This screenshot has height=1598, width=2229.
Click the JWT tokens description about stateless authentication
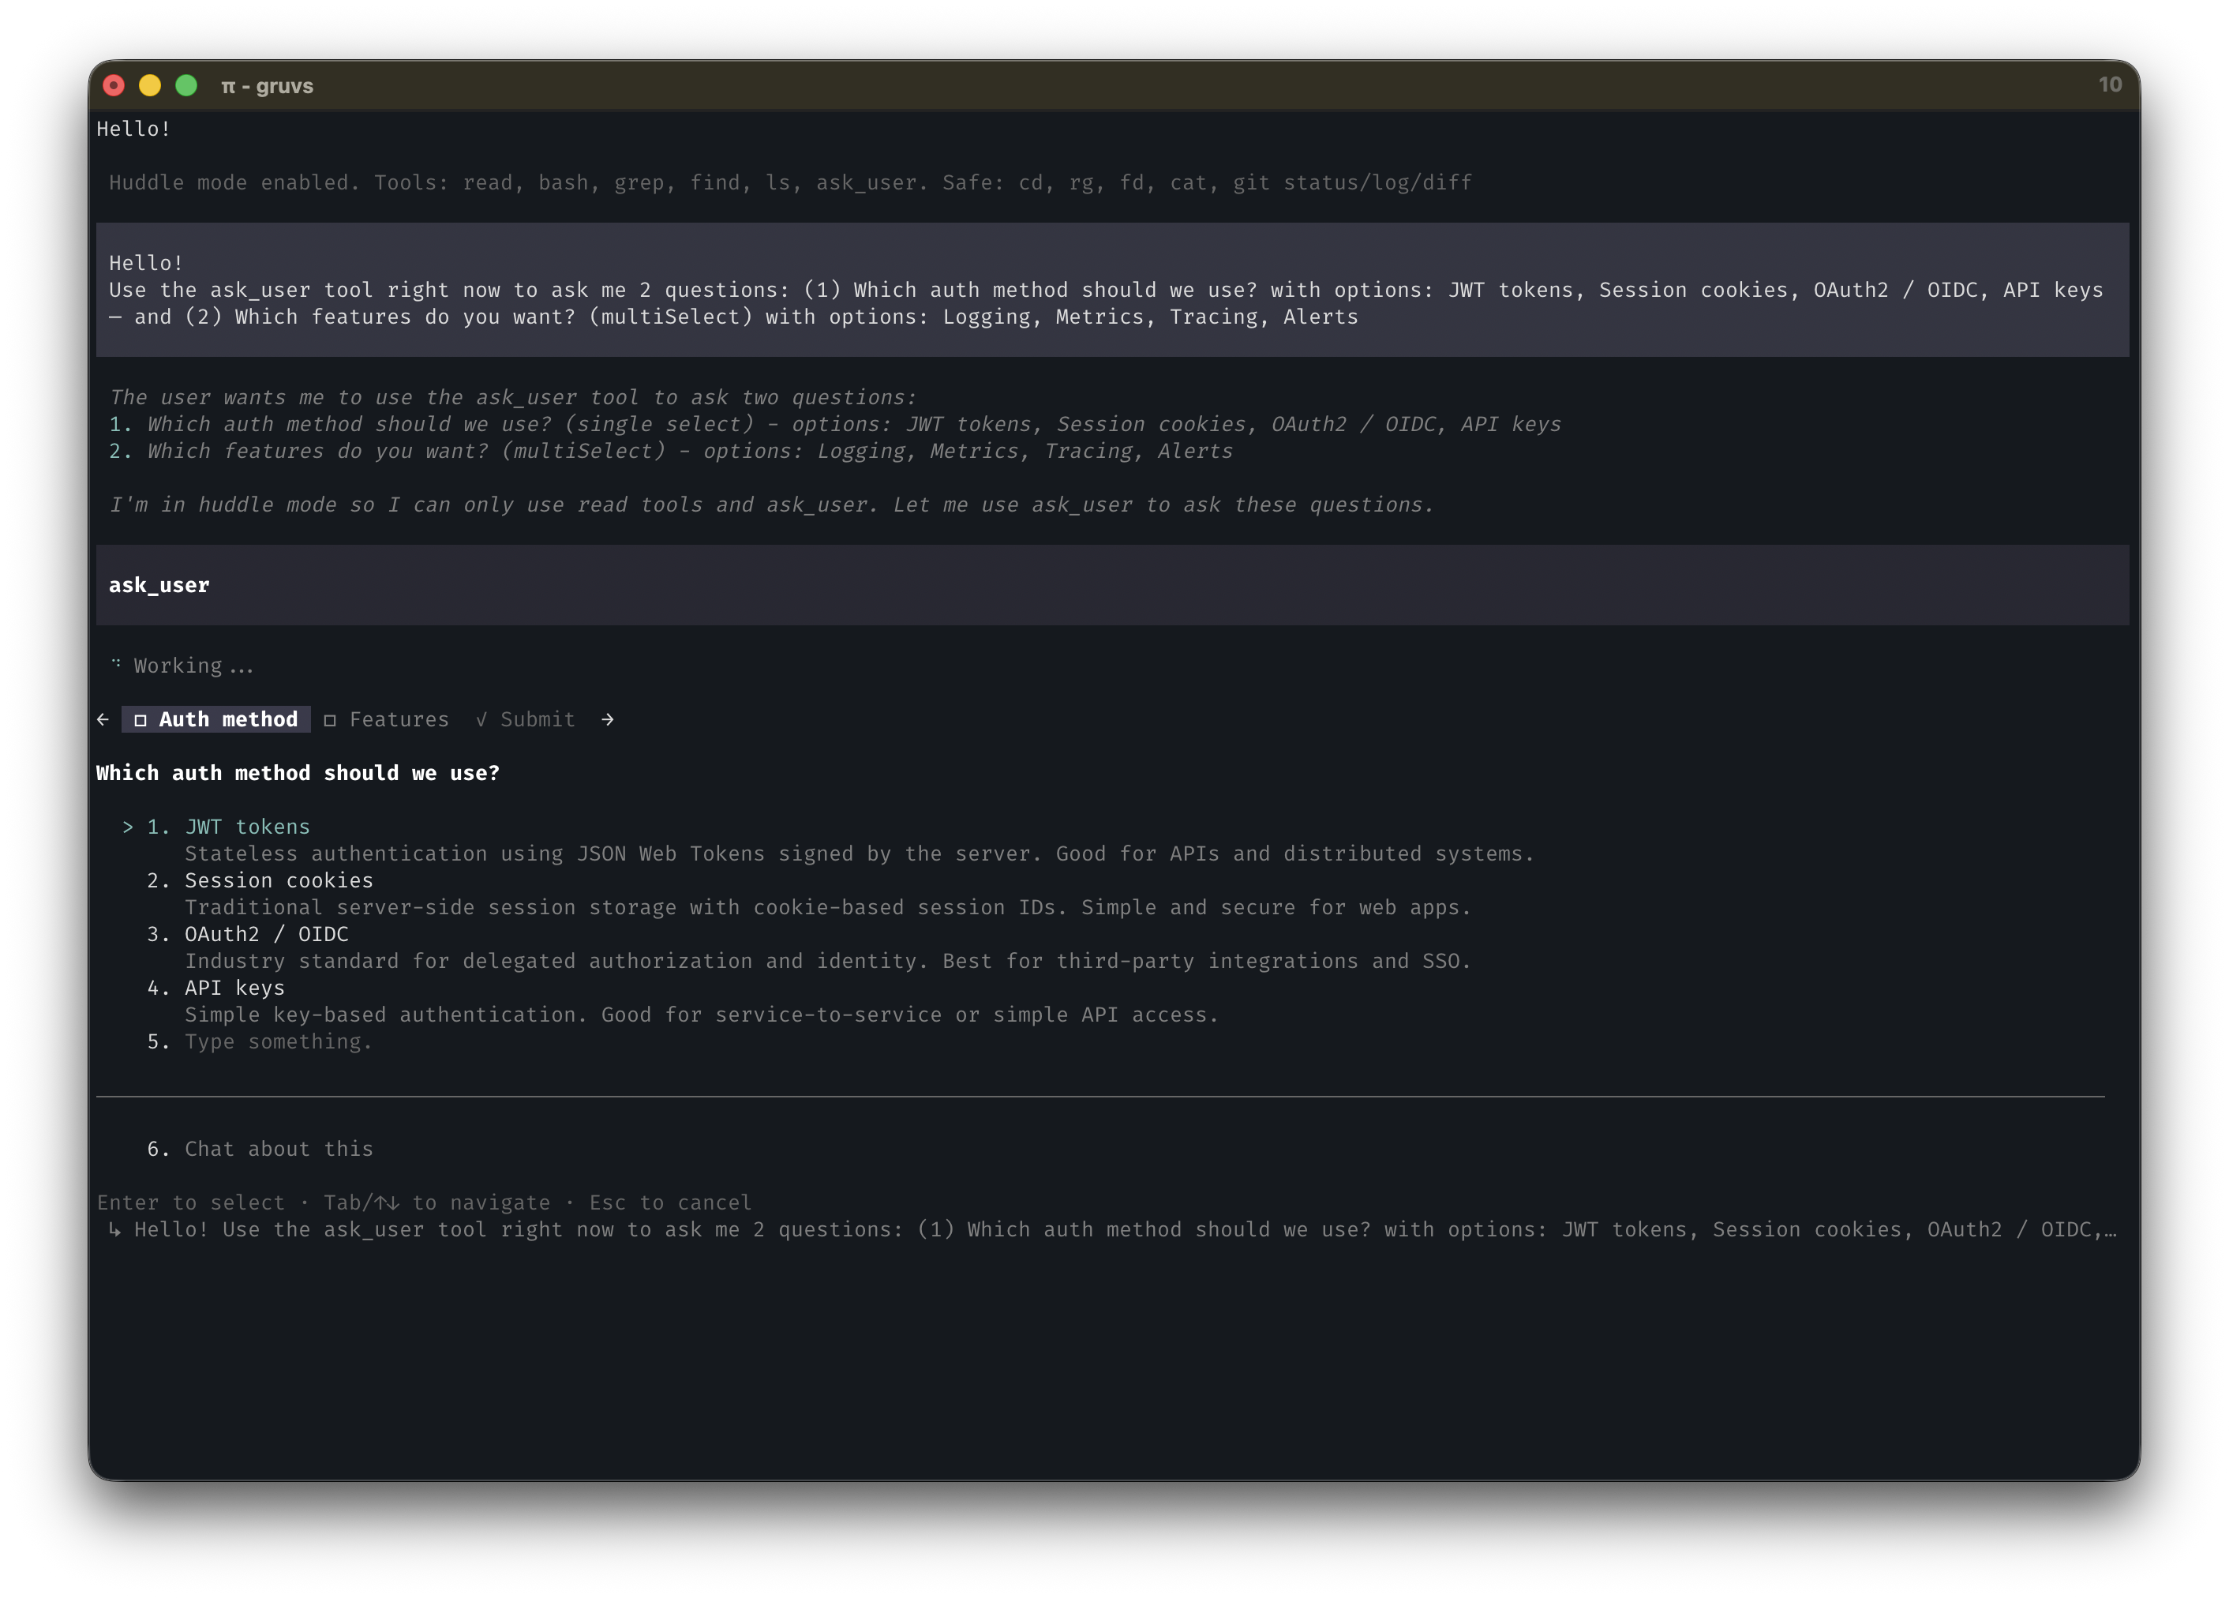(x=859, y=853)
